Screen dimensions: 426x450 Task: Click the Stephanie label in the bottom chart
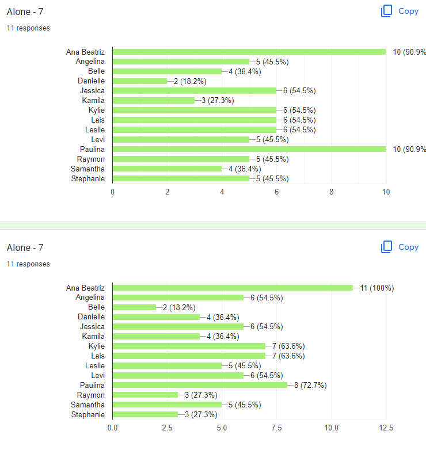tap(88, 415)
